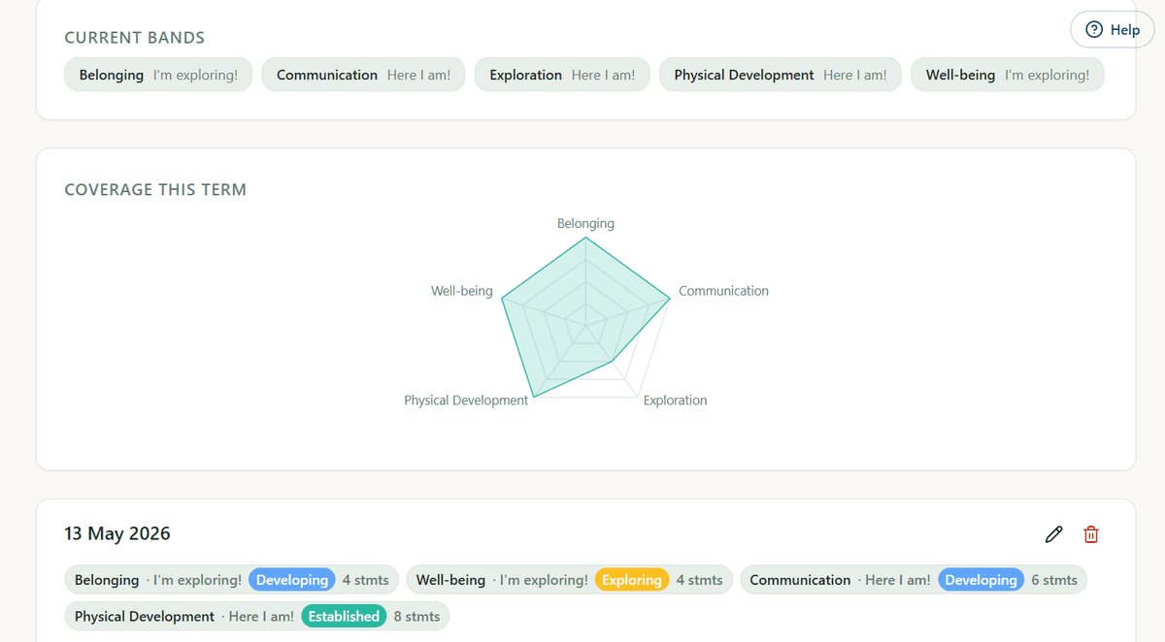The image size is (1165, 642).
Task: Select the Belonging current band chip
Action: point(158,75)
